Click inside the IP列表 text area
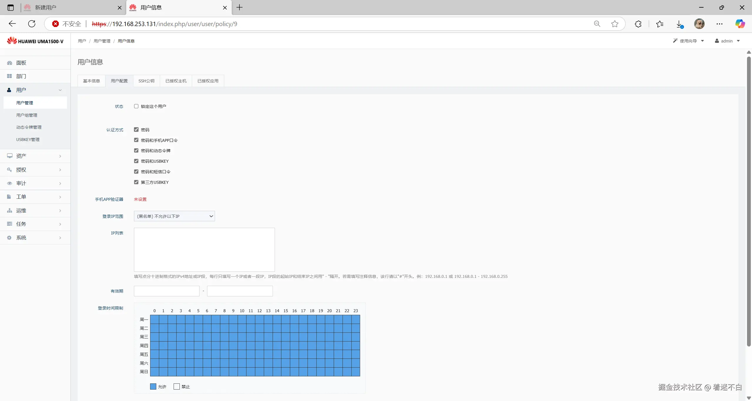This screenshot has height=401, width=752. pos(204,250)
